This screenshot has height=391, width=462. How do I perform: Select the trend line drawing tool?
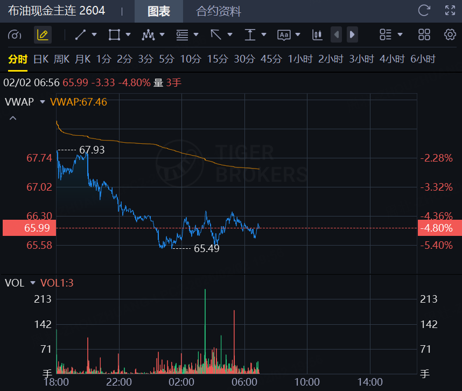click(x=80, y=35)
